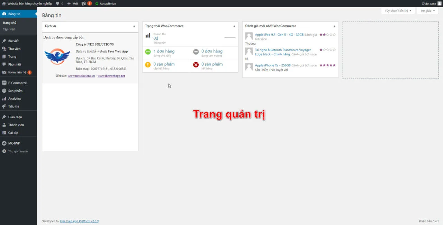
Task: Select the MC4WP sidebar icon
Action: coord(4,143)
